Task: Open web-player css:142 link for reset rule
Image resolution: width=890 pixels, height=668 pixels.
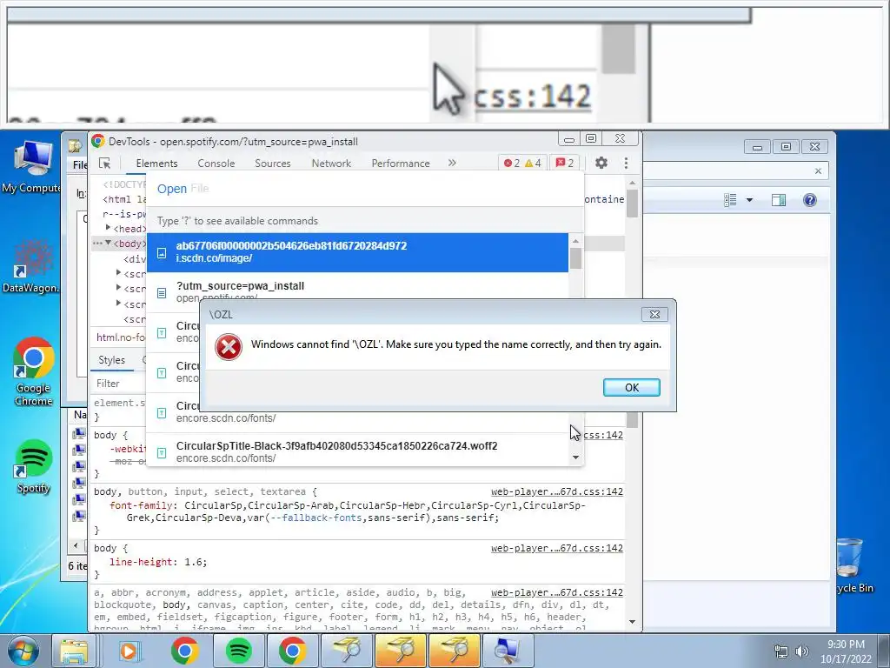Action: tap(557, 592)
